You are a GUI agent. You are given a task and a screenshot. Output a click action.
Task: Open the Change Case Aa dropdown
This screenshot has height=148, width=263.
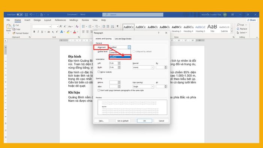click(71, 26)
